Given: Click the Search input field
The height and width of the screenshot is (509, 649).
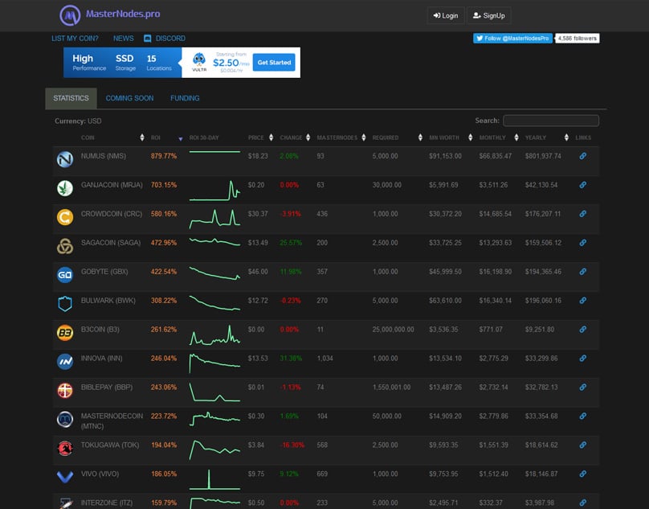Looking at the screenshot, I should click(550, 121).
